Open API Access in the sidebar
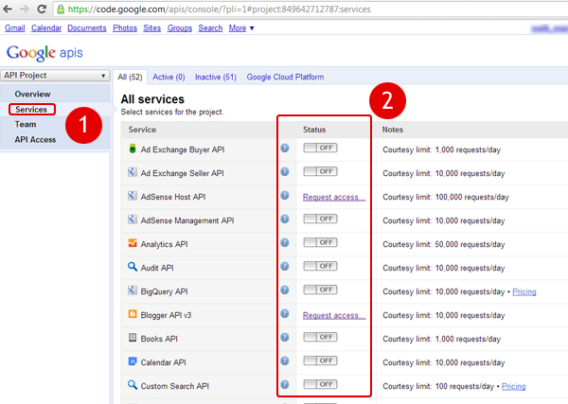 point(35,140)
